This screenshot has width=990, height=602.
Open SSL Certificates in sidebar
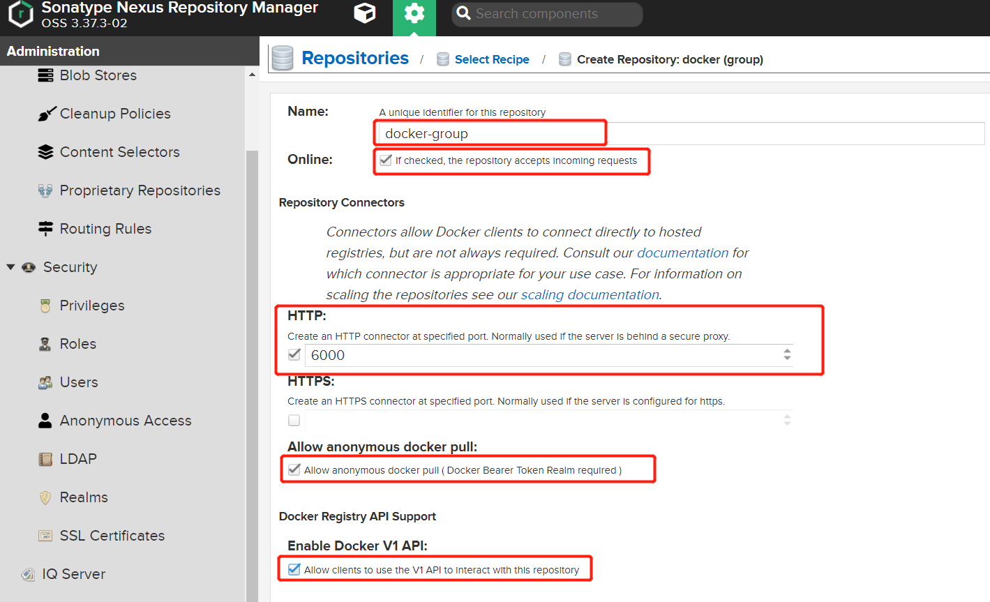[112, 536]
